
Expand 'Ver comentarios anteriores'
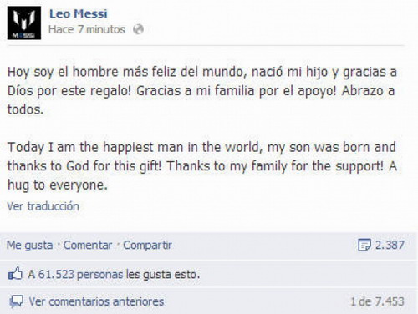pyautogui.click(x=96, y=301)
